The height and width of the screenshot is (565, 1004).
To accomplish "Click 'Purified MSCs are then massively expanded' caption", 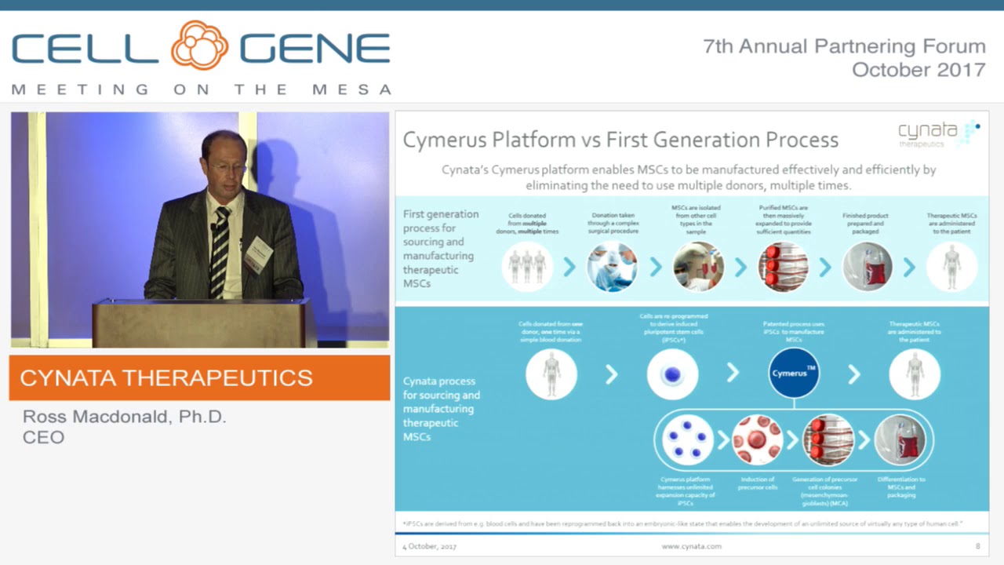I will 784,220.
